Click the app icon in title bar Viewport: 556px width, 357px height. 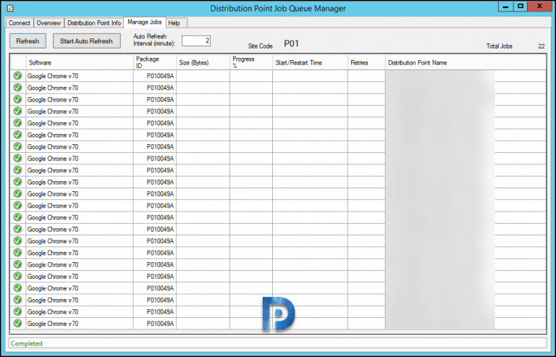(x=10, y=8)
